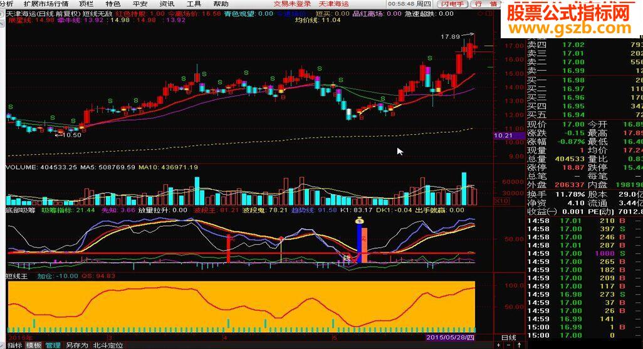Open the 帮助 menu
The width and height of the screenshot is (643, 349).
click(x=221, y=4)
